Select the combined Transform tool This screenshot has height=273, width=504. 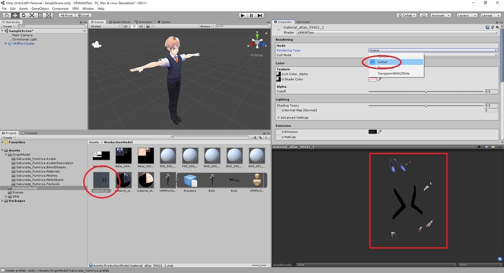click(x=49, y=16)
